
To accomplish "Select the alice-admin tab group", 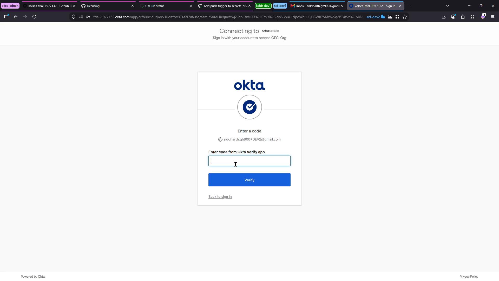I will coord(10,6).
